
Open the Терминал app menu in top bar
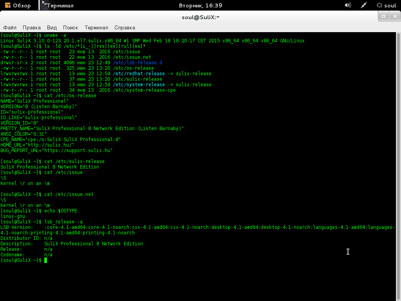pos(57,5)
